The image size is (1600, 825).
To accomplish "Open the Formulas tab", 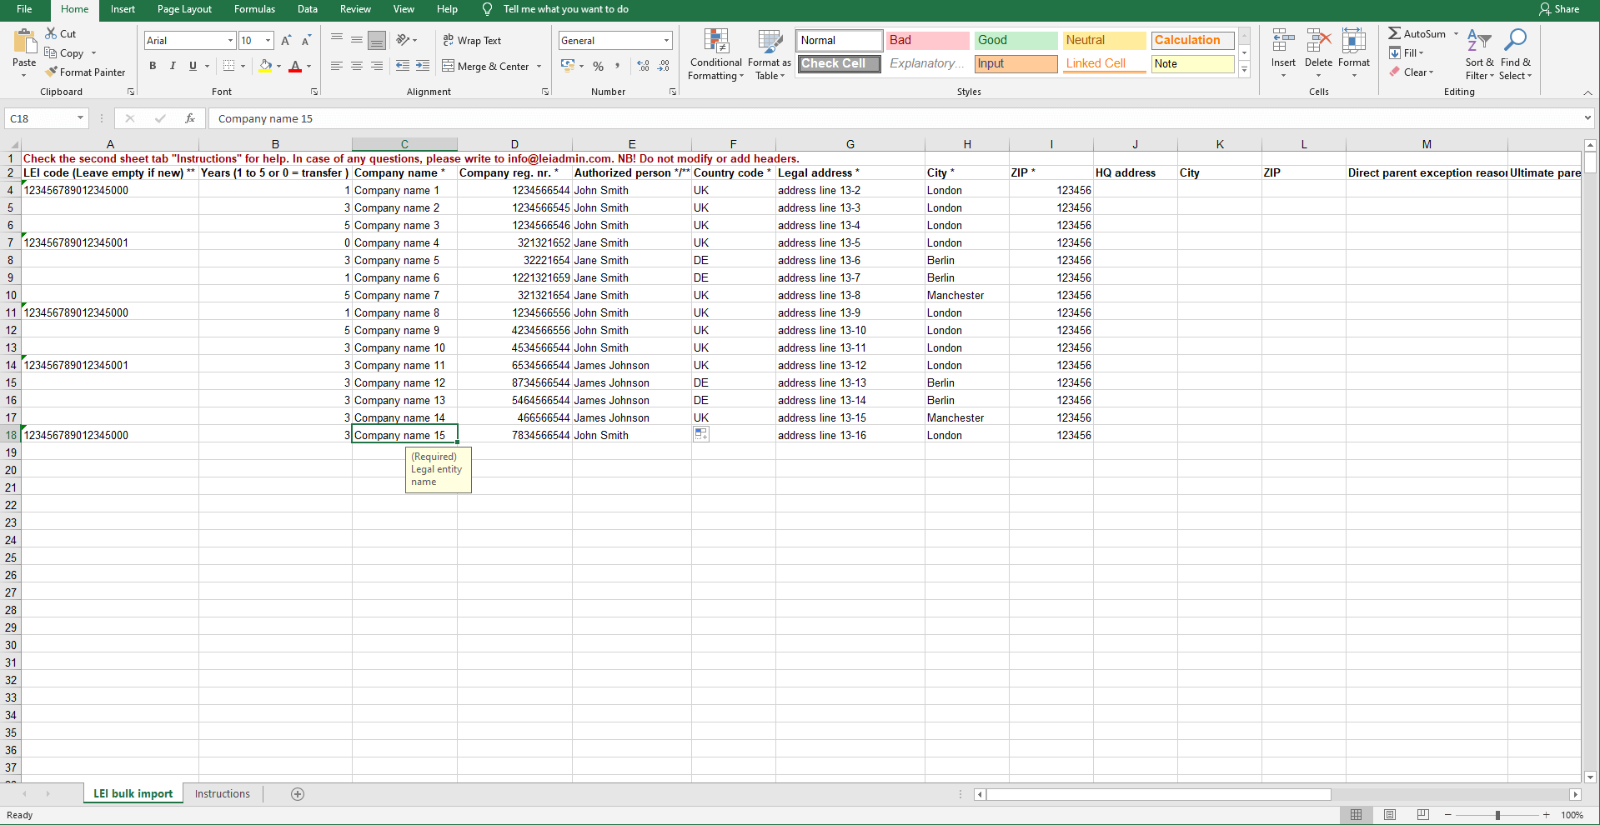I will (x=254, y=9).
